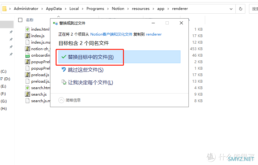
Task: Click the green checkmark replace icon
Action: coord(64,57)
